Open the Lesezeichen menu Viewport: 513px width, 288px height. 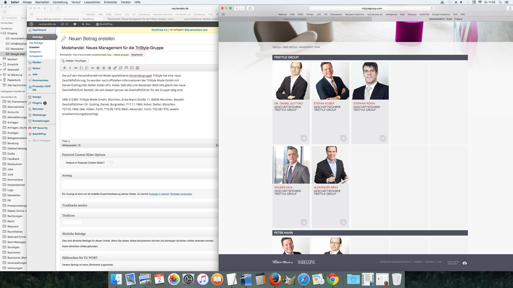(x=92, y=2)
